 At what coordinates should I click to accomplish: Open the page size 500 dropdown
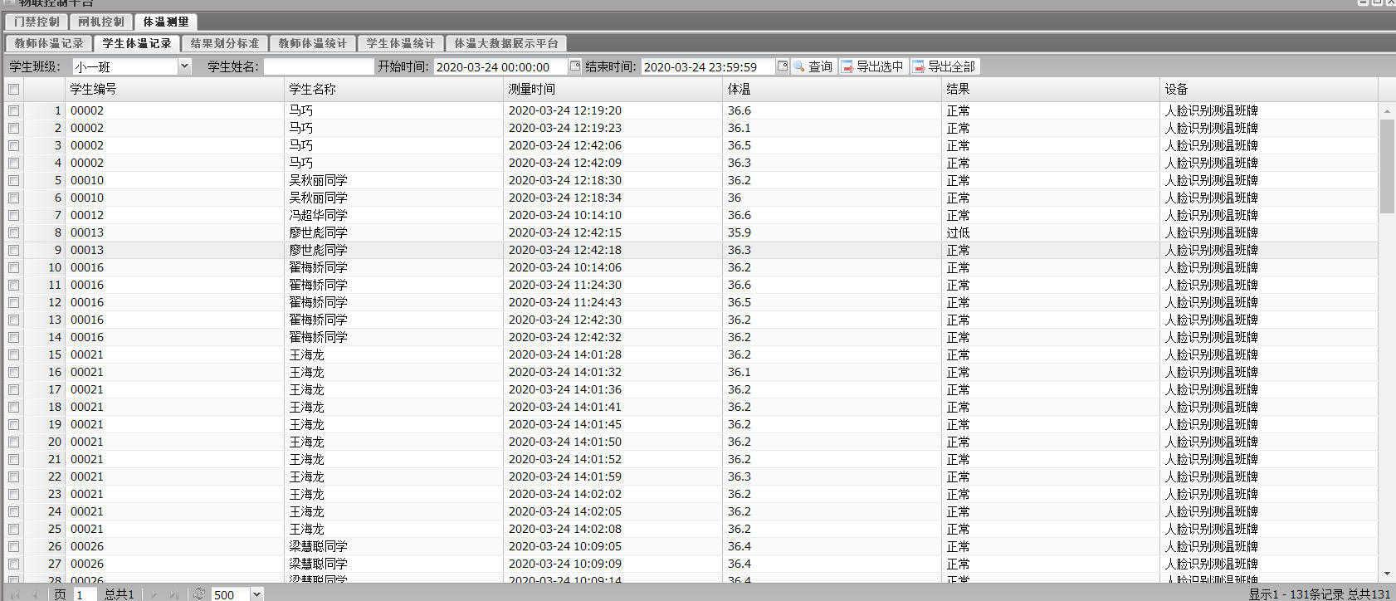pyautogui.click(x=257, y=594)
